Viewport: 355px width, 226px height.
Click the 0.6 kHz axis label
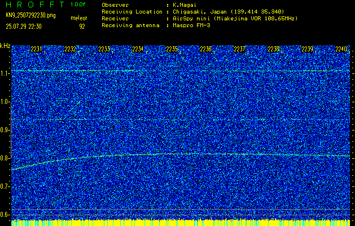click(5, 215)
